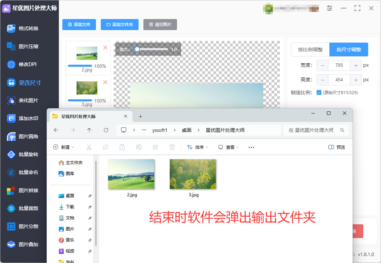
Task: Click the 添加文件夹 button
Action: [x=119, y=25]
